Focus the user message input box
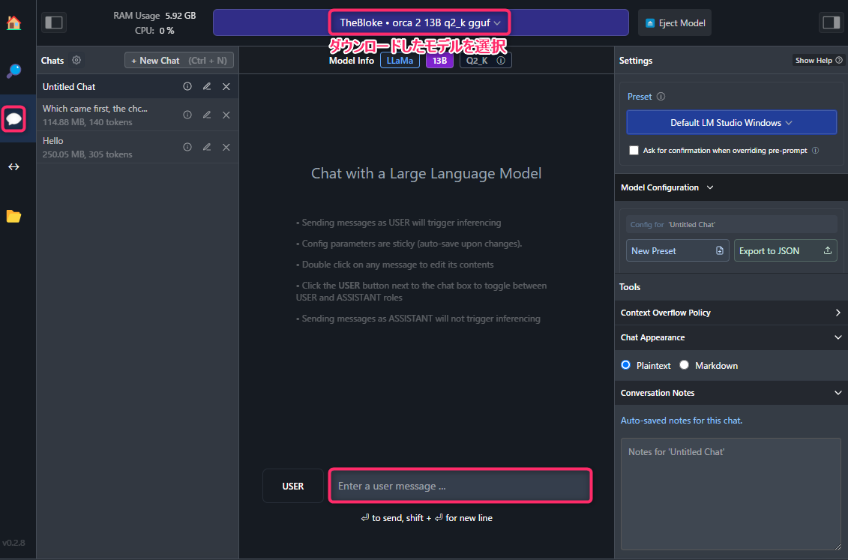This screenshot has height=560, width=848. (x=460, y=486)
